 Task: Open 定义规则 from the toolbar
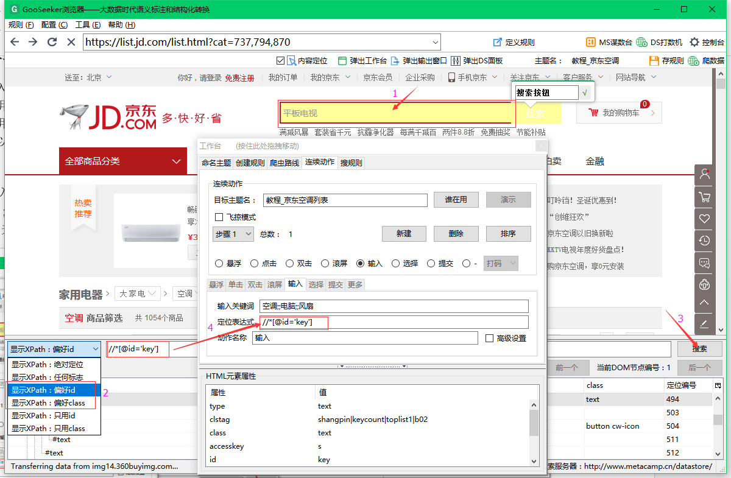click(514, 42)
